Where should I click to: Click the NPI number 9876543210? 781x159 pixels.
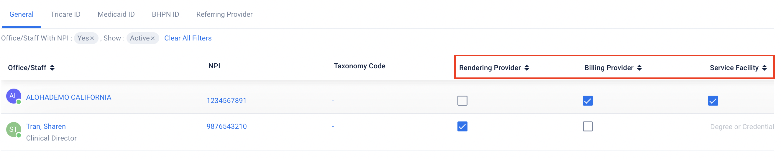coord(227,126)
